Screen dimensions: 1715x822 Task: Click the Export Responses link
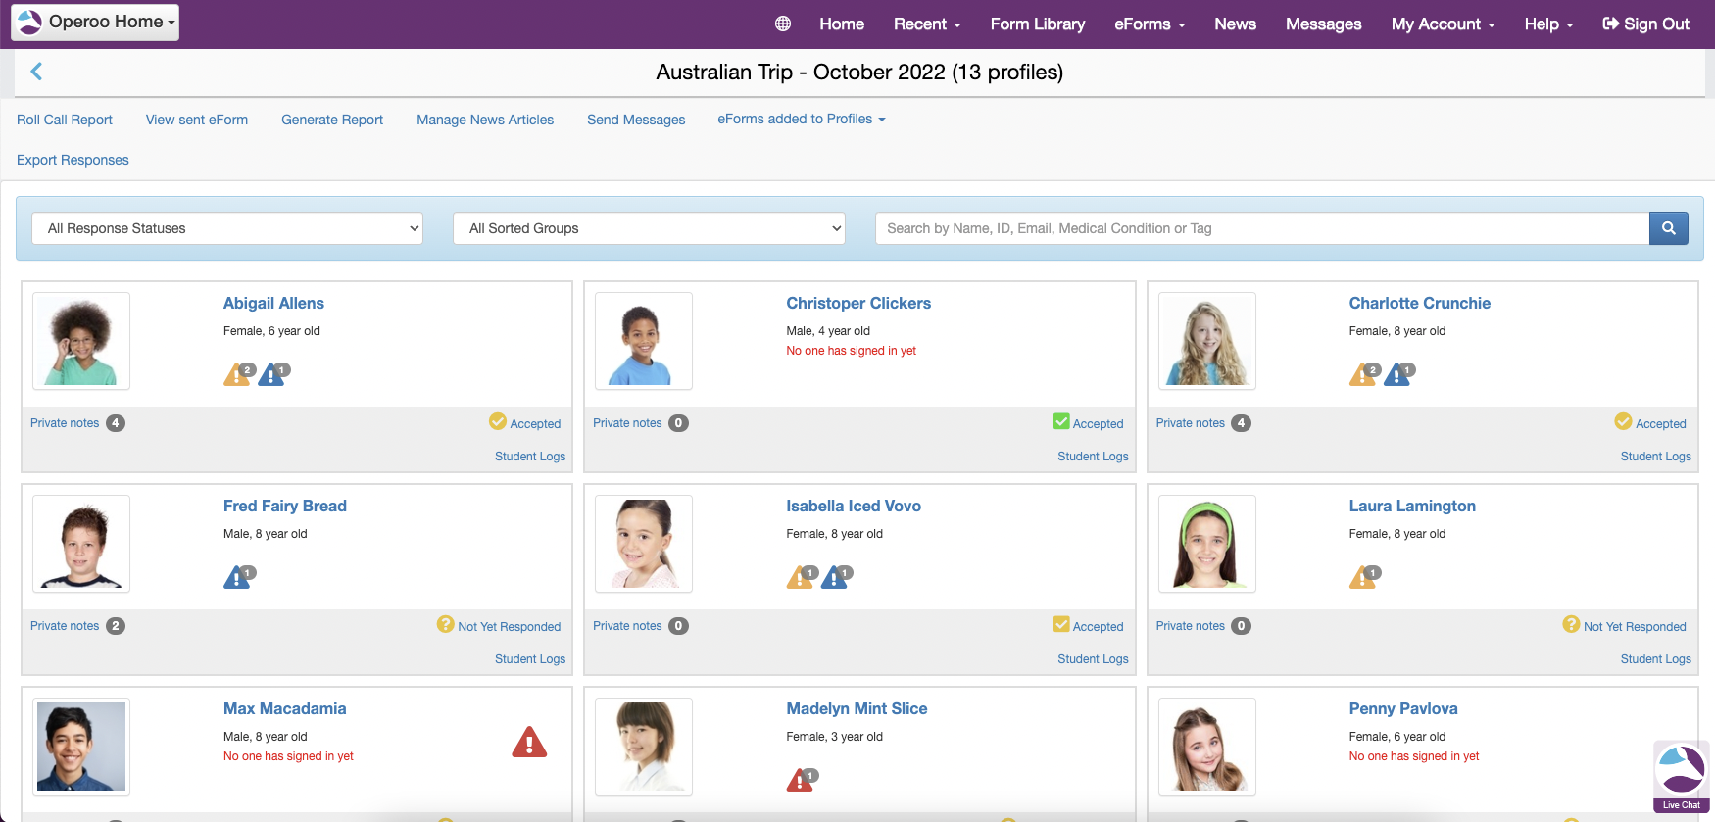pyautogui.click(x=73, y=160)
